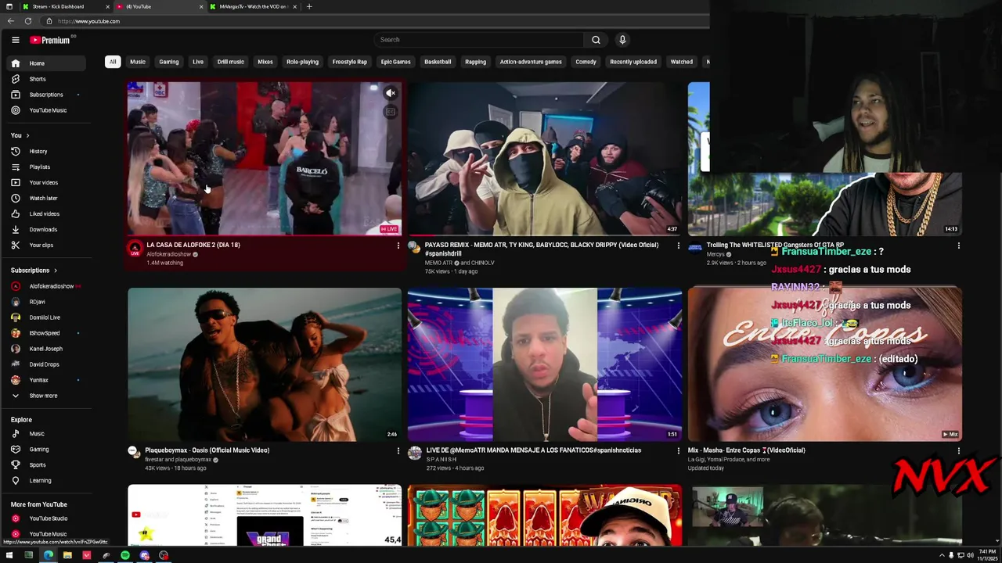
Task: Select the Music filter chip
Action: point(138,62)
